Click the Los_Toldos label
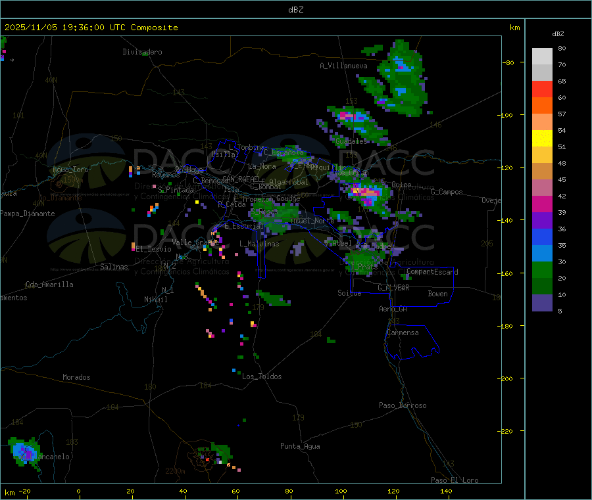This screenshot has width=592, height=500. [x=262, y=376]
